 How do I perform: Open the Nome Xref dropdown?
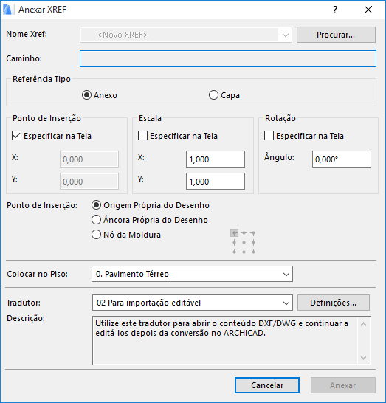point(186,35)
